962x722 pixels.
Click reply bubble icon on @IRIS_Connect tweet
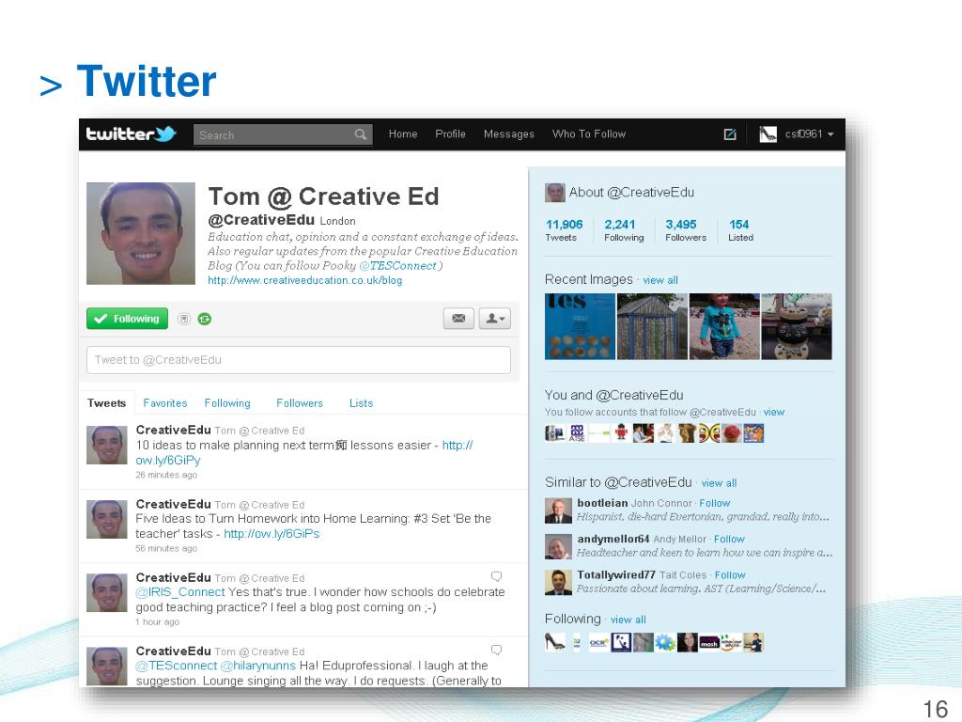[x=496, y=576]
